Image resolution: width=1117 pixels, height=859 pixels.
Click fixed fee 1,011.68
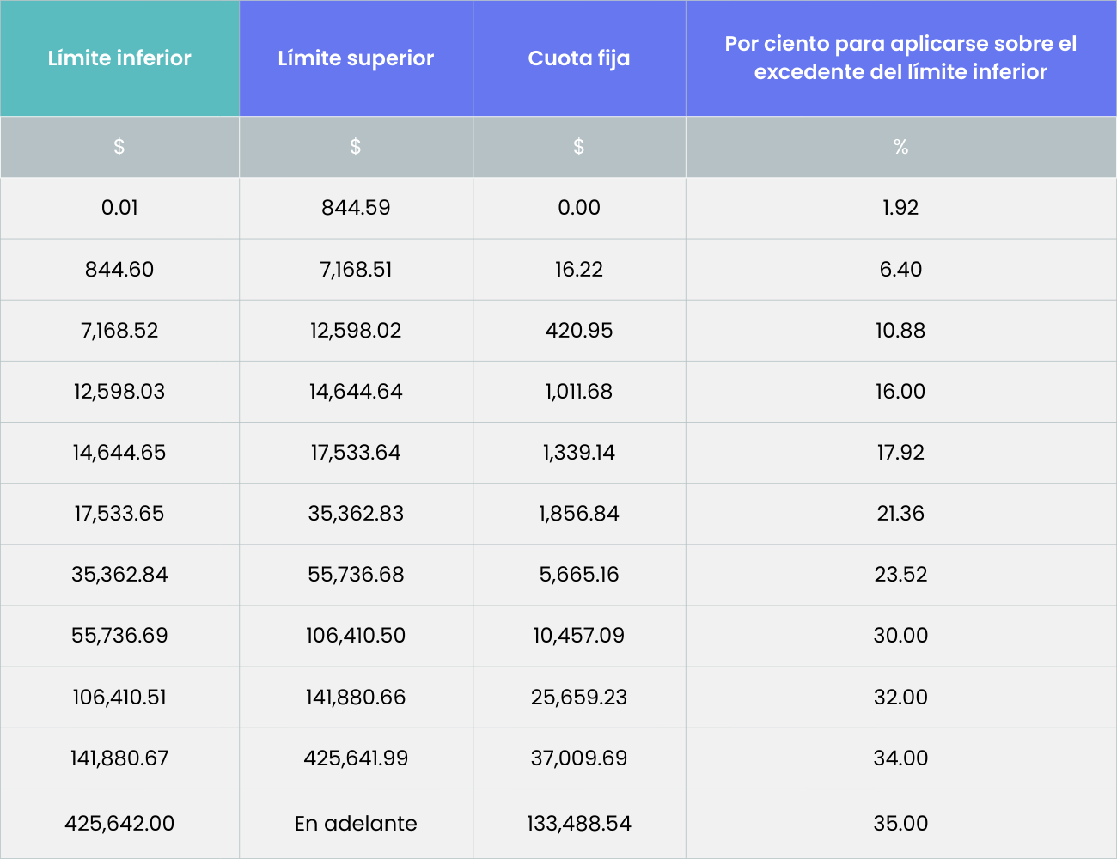(579, 391)
